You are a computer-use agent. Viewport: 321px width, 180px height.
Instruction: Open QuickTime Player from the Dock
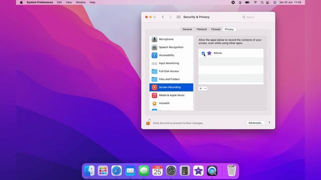212,170
